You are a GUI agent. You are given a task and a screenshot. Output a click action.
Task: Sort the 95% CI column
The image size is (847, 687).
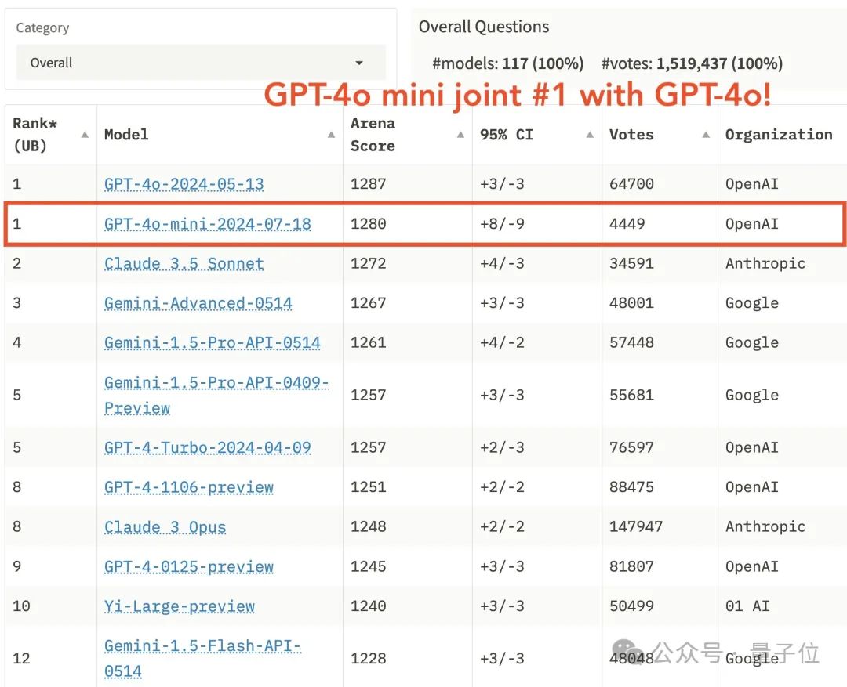(x=588, y=134)
